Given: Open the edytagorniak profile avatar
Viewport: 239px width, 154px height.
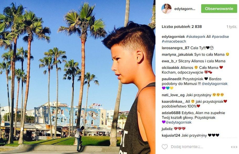Looking at the screenshot, I should [x=167, y=9].
